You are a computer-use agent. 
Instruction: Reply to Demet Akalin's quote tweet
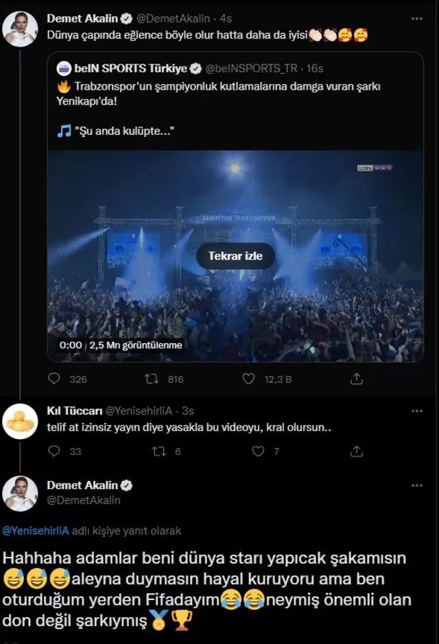click(x=55, y=379)
